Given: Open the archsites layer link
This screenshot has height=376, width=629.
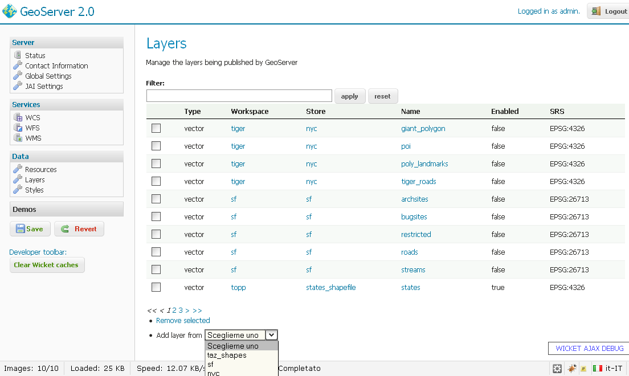Looking at the screenshot, I should pyautogui.click(x=415, y=199).
